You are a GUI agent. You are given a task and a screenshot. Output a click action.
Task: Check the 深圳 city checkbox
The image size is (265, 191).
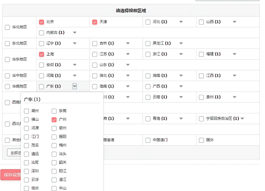pyautogui.click(x=26, y=171)
